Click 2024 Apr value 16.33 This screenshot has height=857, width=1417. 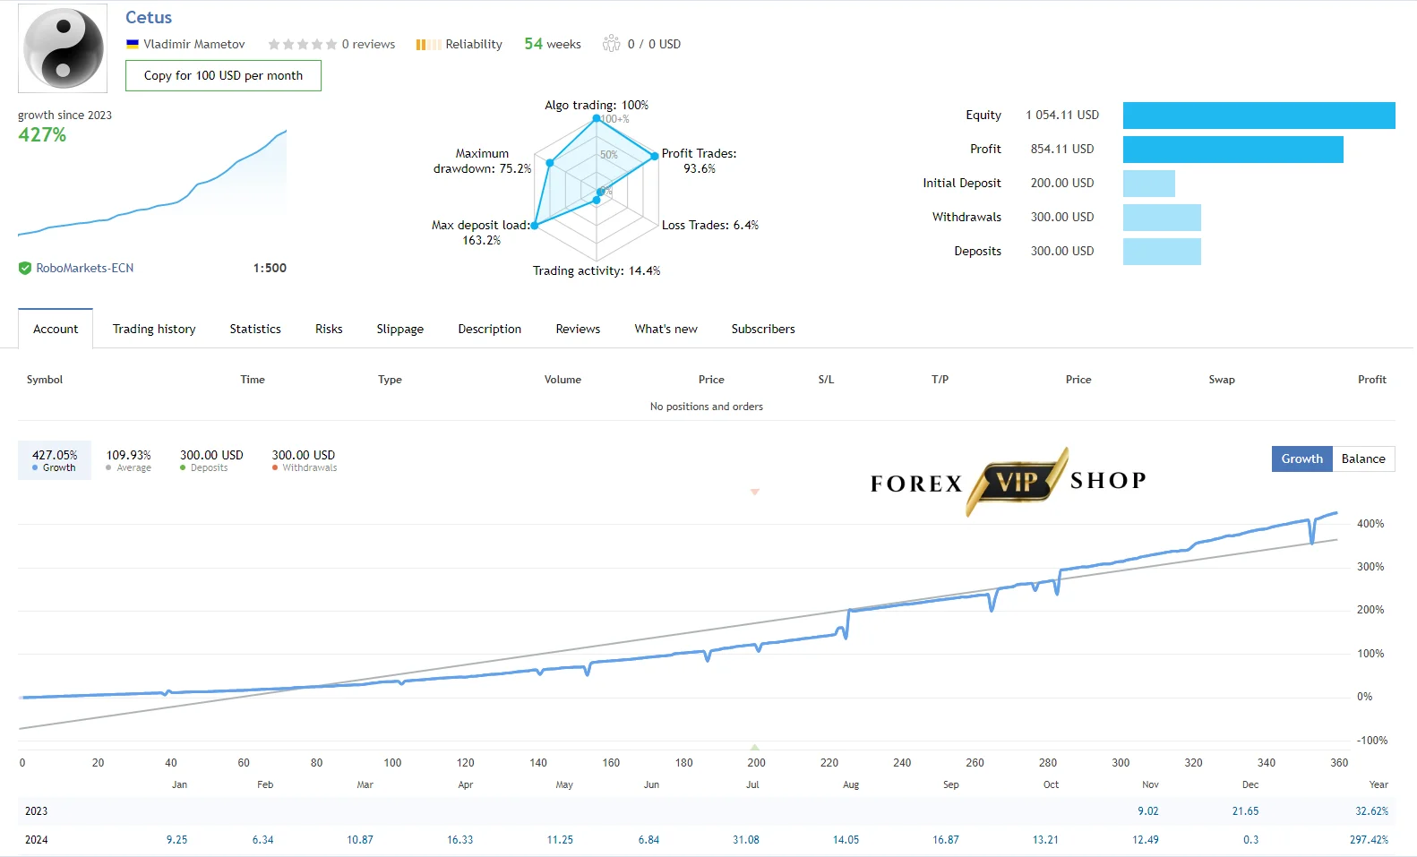point(460,840)
